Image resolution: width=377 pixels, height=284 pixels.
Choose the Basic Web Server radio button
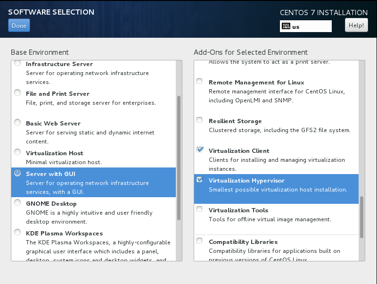pos(17,122)
